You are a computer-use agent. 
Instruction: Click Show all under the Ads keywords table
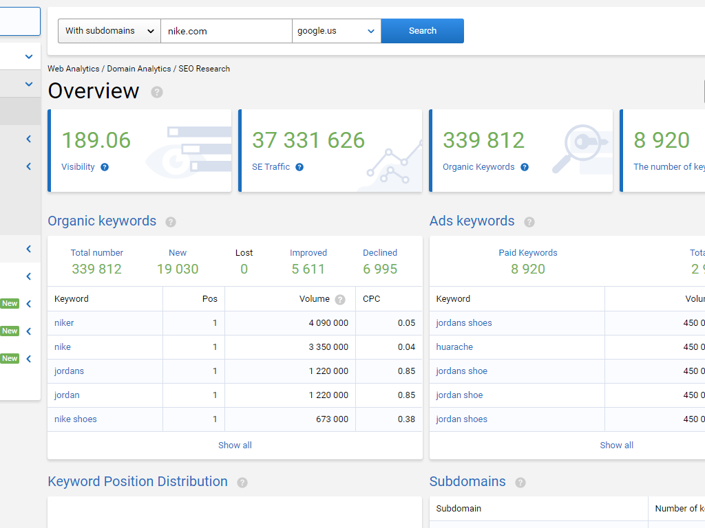point(616,445)
